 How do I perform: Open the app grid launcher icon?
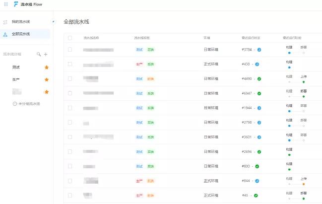tap(6, 4)
